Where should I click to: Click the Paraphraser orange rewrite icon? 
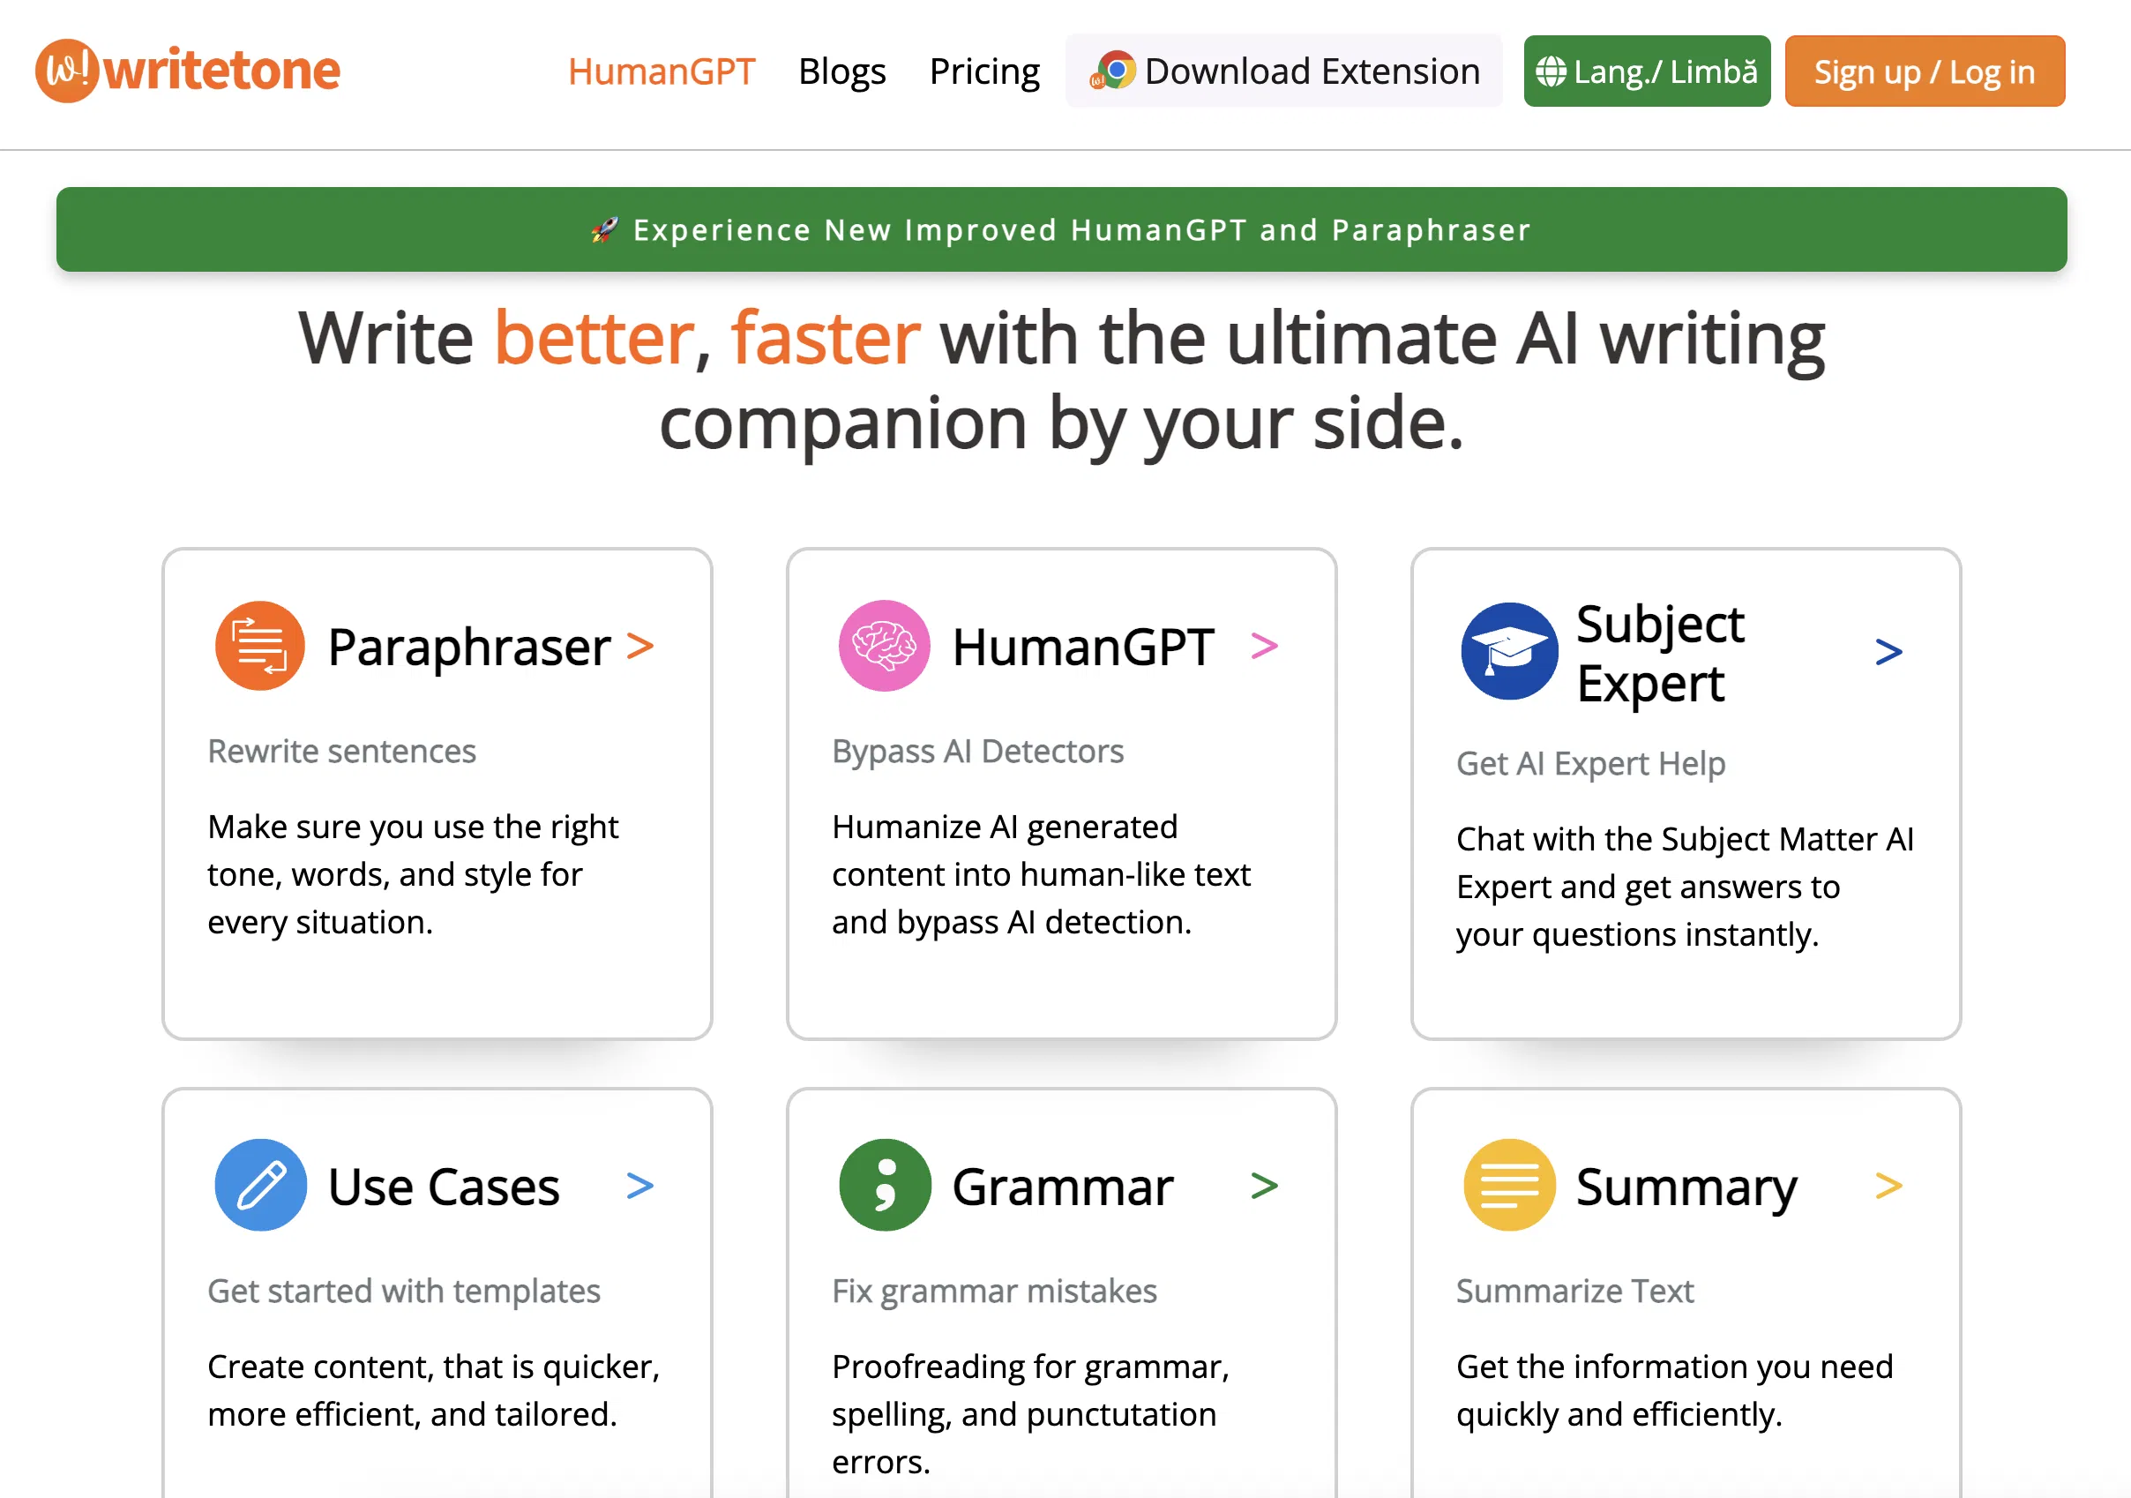259,645
